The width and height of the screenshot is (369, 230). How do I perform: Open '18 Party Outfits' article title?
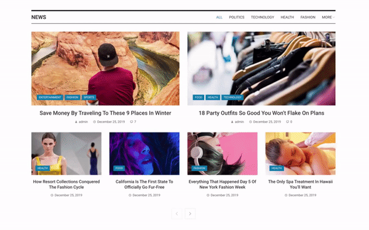[261, 113]
